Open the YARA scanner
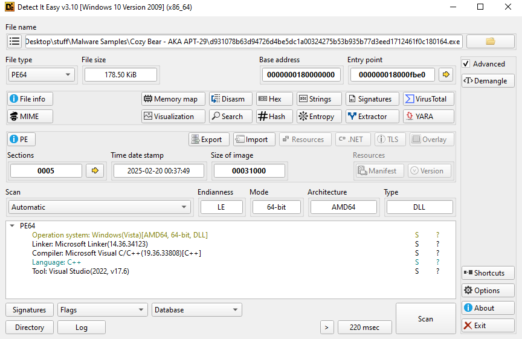 428,116
